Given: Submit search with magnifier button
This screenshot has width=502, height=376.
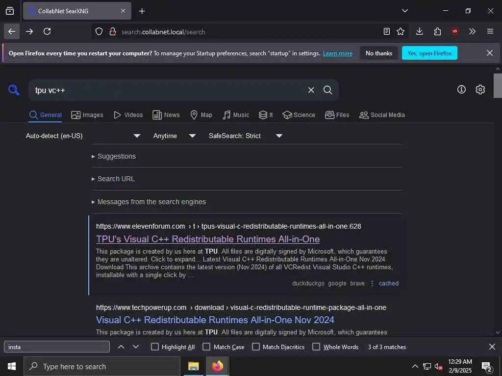Looking at the screenshot, I should click(x=328, y=90).
